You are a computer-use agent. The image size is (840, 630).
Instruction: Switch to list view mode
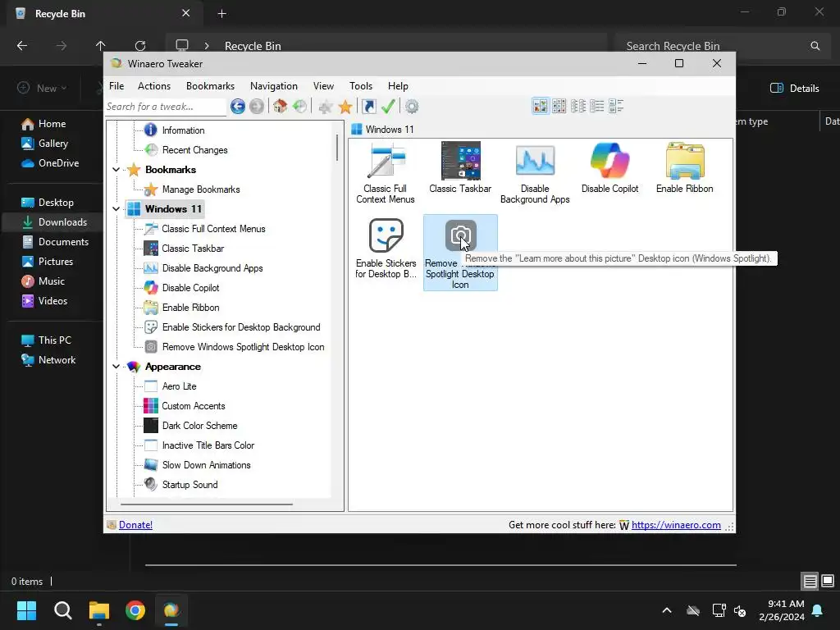tap(578, 106)
